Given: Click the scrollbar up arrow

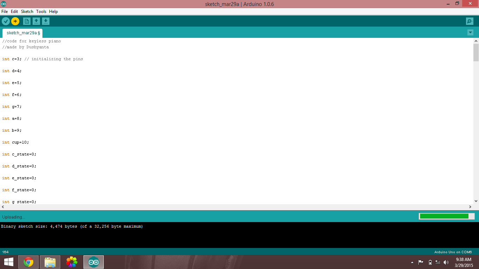Looking at the screenshot, I should click(476, 41).
